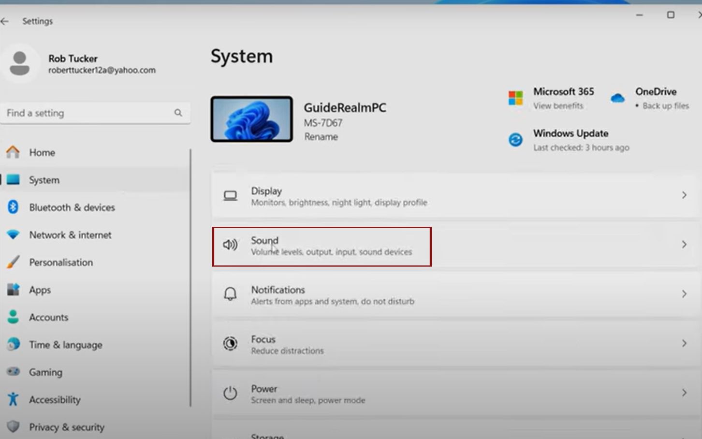Screen dimensions: 702x439
Task: Click the desktop wallpaper thumbnail of the PC
Action: coord(251,119)
